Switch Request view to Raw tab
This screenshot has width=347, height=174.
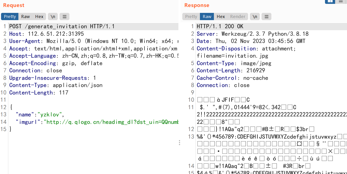(x=25, y=16)
